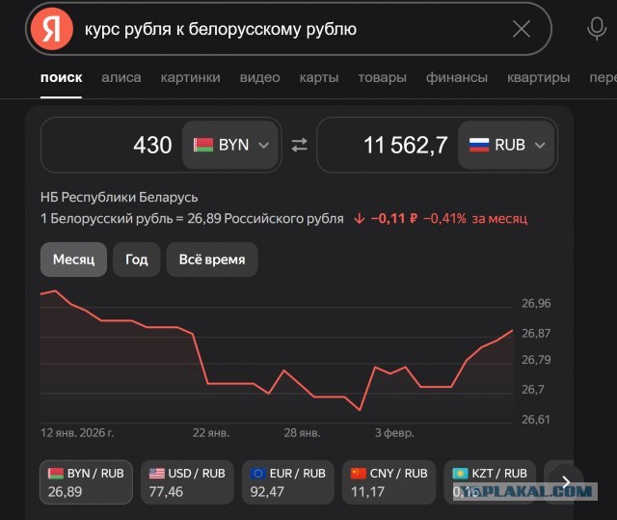
Task: Click the −0,41% за месяц change text
Action: tap(475, 218)
